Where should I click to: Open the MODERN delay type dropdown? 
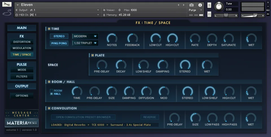click(x=85, y=36)
